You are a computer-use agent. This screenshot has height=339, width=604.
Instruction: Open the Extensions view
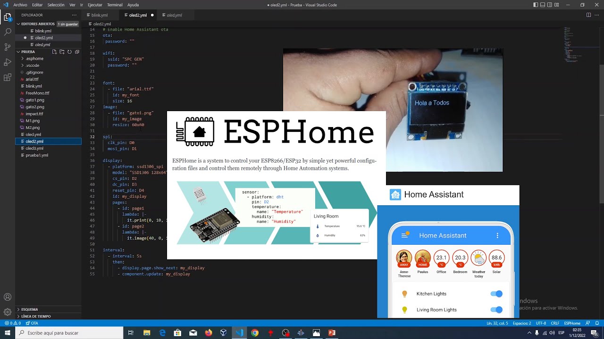(8, 77)
